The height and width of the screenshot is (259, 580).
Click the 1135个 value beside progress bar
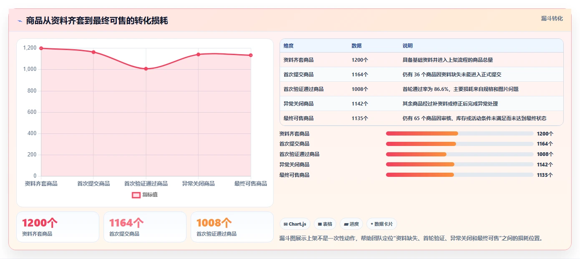coord(545,175)
